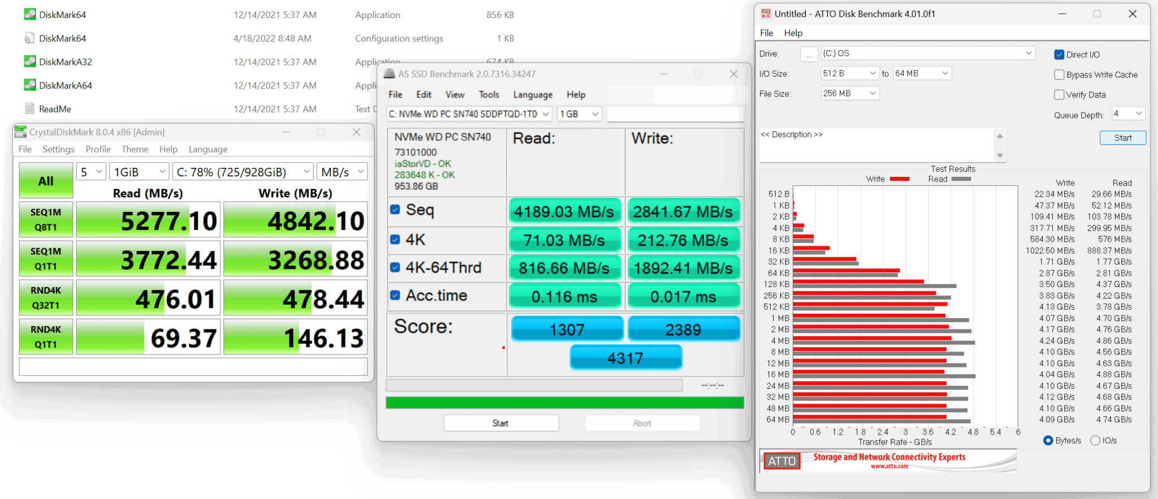This screenshot has height=499, width=1158.
Task: Uncheck the Acc.time test in AS SSD
Action: tap(395, 295)
